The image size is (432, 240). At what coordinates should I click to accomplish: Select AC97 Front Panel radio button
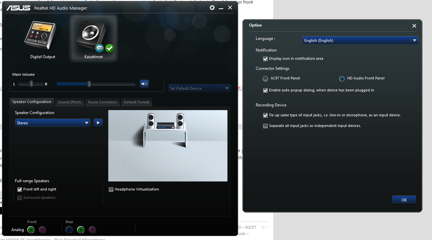point(265,79)
